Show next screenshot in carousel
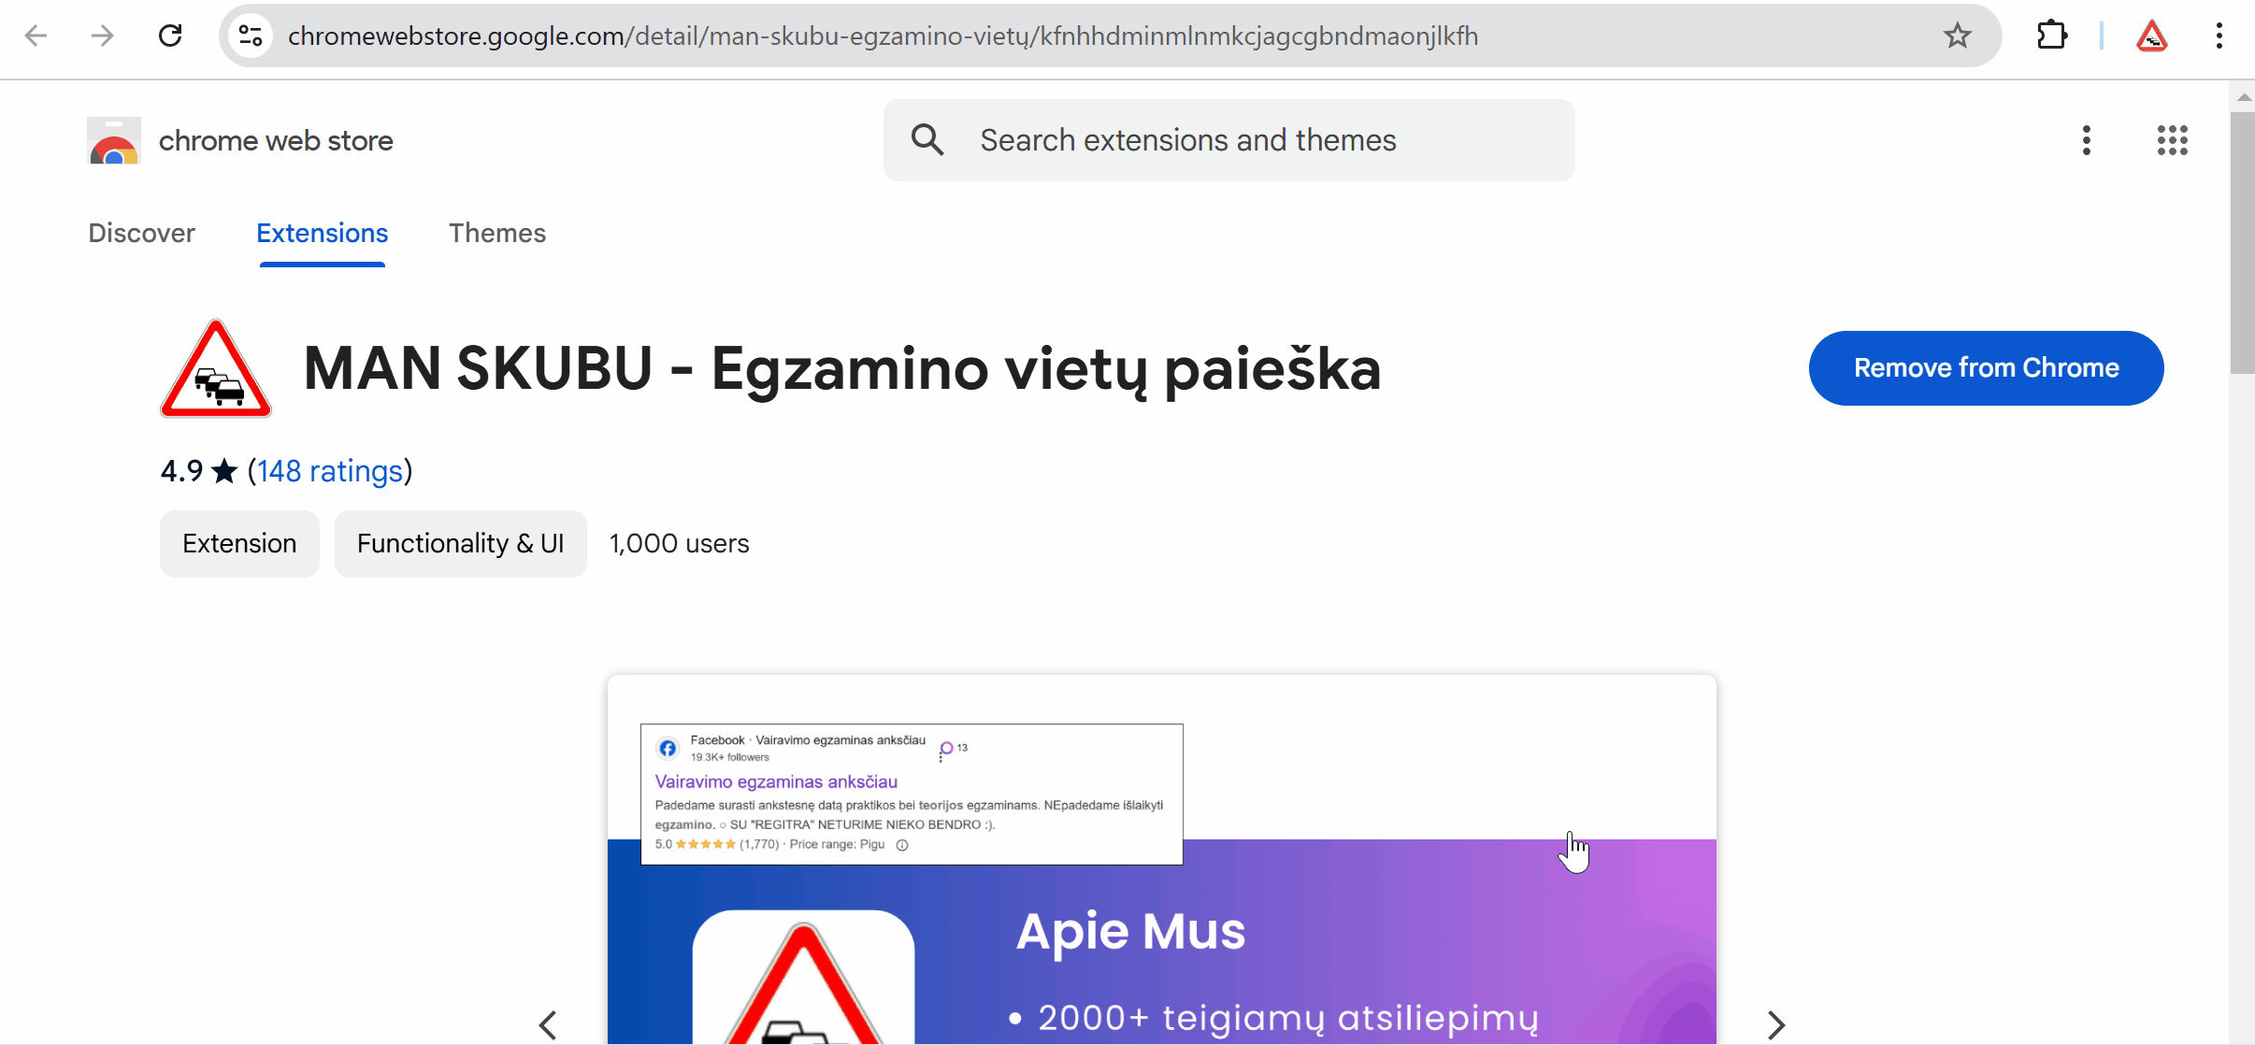The image size is (2255, 1045). tap(1775, 1024)
